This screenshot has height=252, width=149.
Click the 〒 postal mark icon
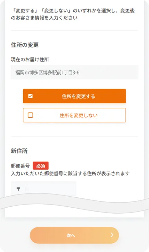(18, 189)
